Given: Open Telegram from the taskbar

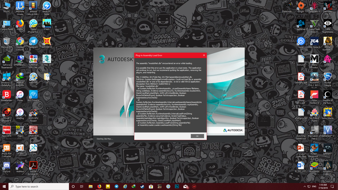Looking at the screenshot, I should click(116, 186).
